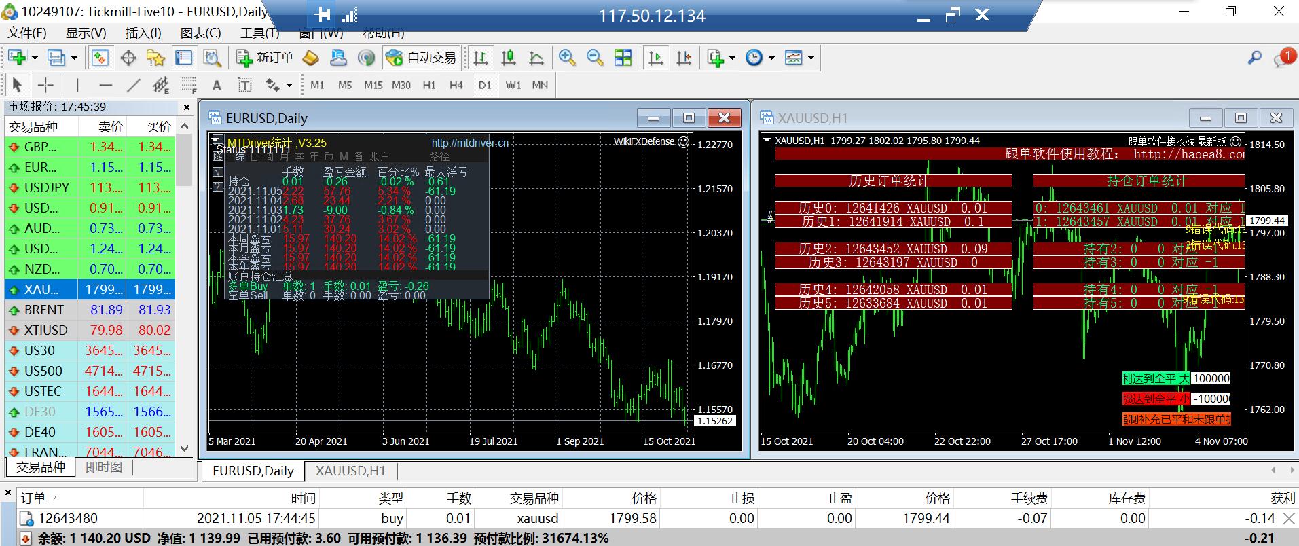Click the 新订单 new order button
This screenshot has height=546, width=1299.
pos(265,58)
